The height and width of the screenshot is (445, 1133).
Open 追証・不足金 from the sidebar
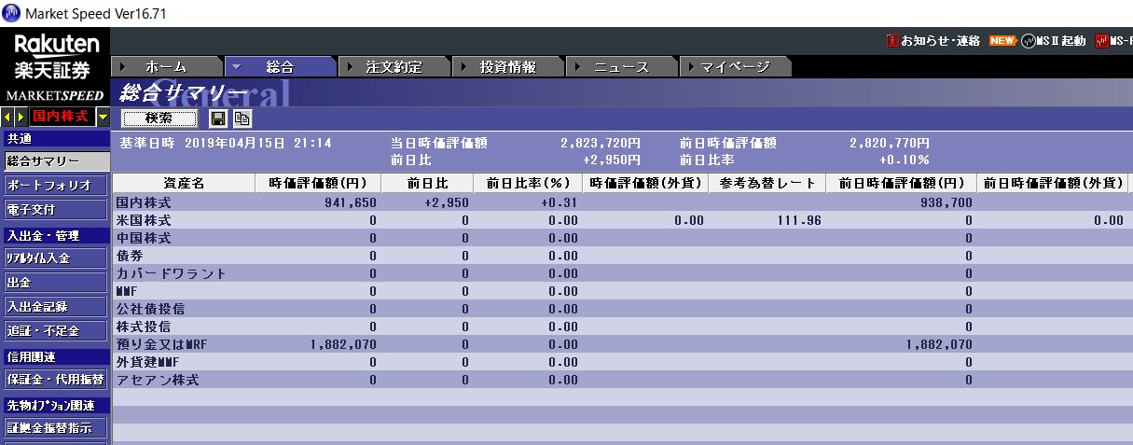55,330
